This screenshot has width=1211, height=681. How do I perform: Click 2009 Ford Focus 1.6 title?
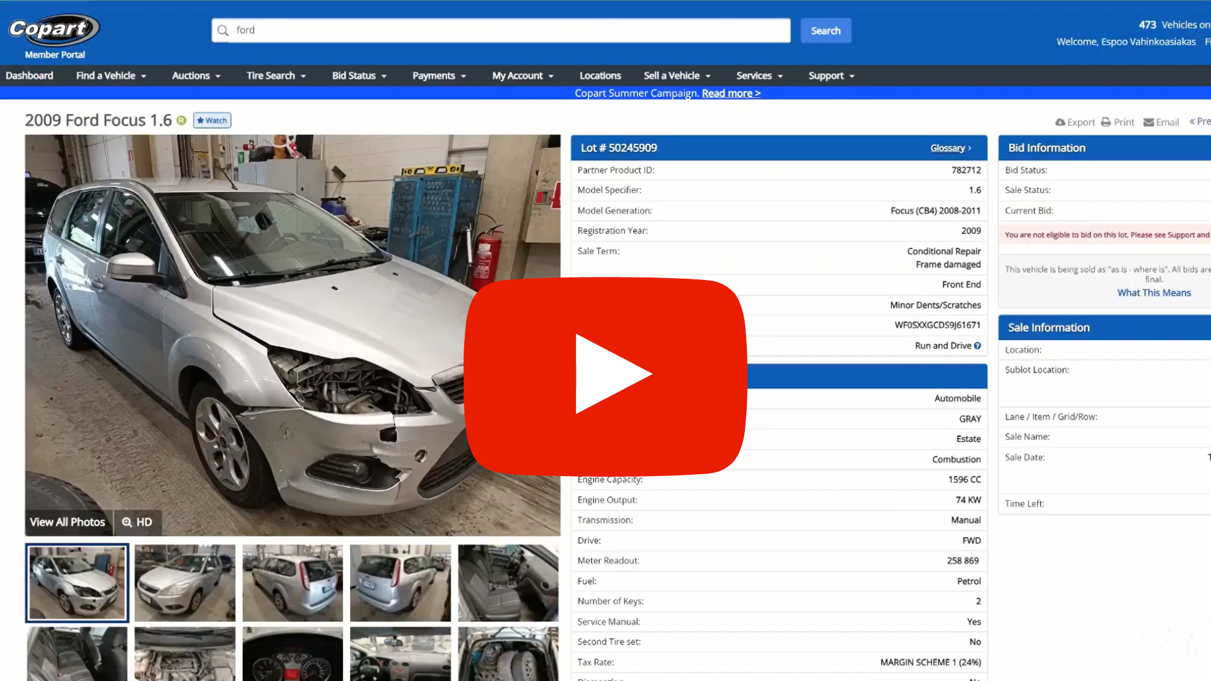point(98,120)
